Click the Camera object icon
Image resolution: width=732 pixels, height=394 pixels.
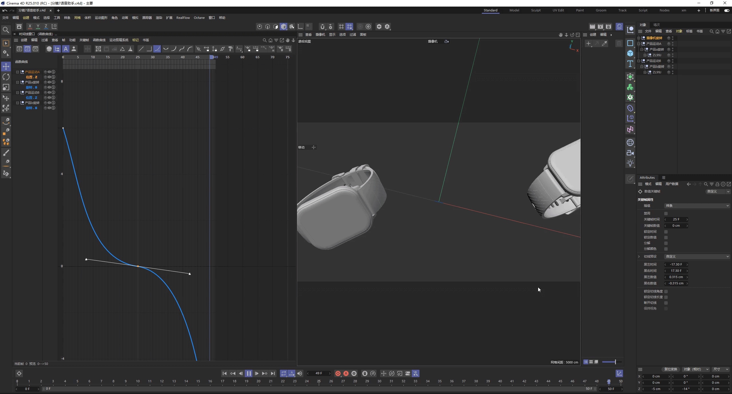(x=630, y=153)
